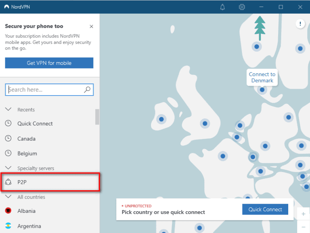
Task: Click the clock icon beside Belgium
Action: [x=8, y=153]
